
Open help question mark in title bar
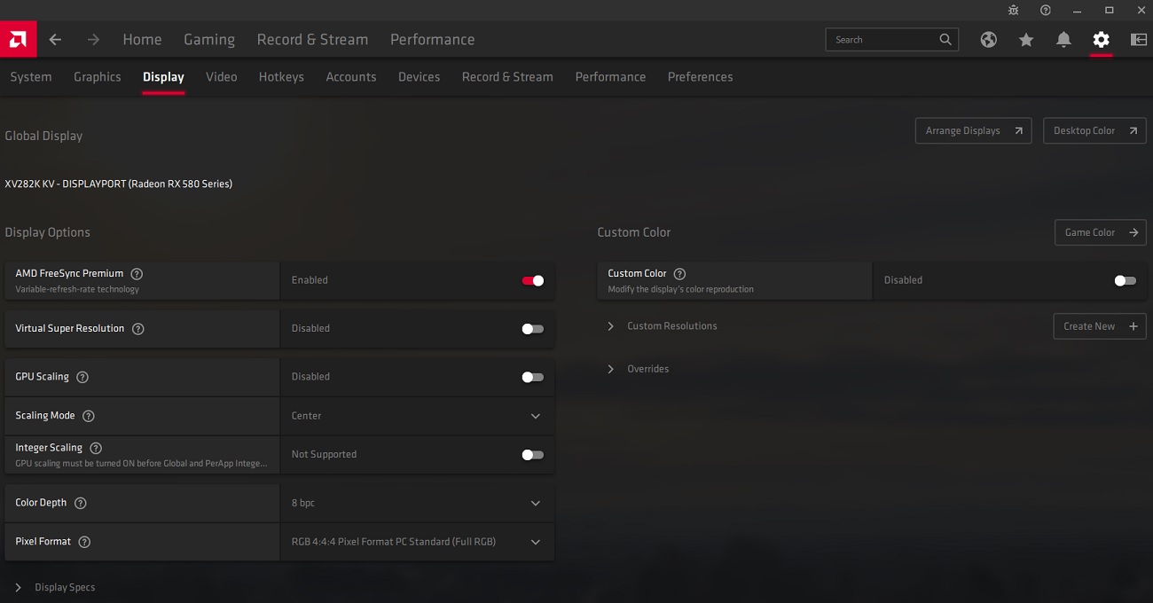point(1046,10)
